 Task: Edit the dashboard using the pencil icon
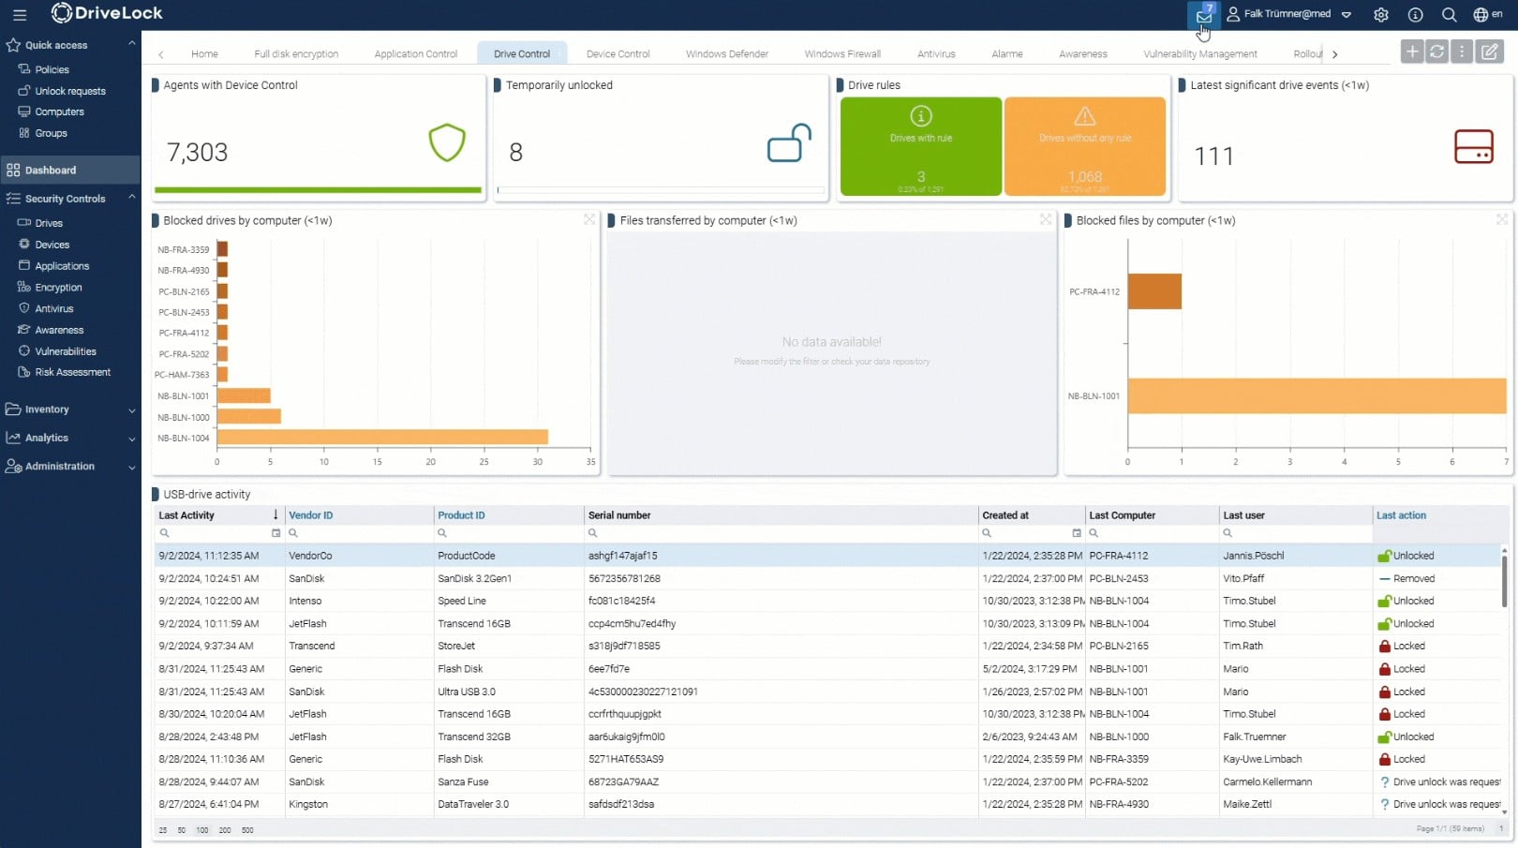pos(1490,52)
